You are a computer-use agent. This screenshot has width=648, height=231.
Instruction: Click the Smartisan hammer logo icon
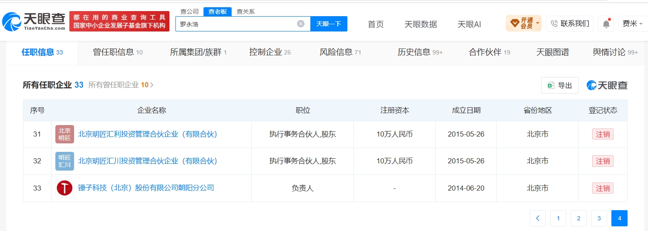pyautogui.click(x=65, y=188)
